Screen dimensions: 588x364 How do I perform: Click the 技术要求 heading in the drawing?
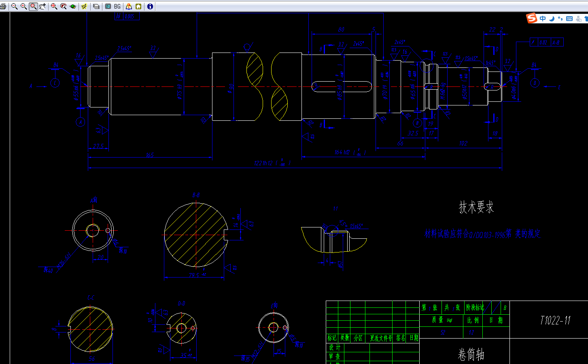[x=476, y=207]
